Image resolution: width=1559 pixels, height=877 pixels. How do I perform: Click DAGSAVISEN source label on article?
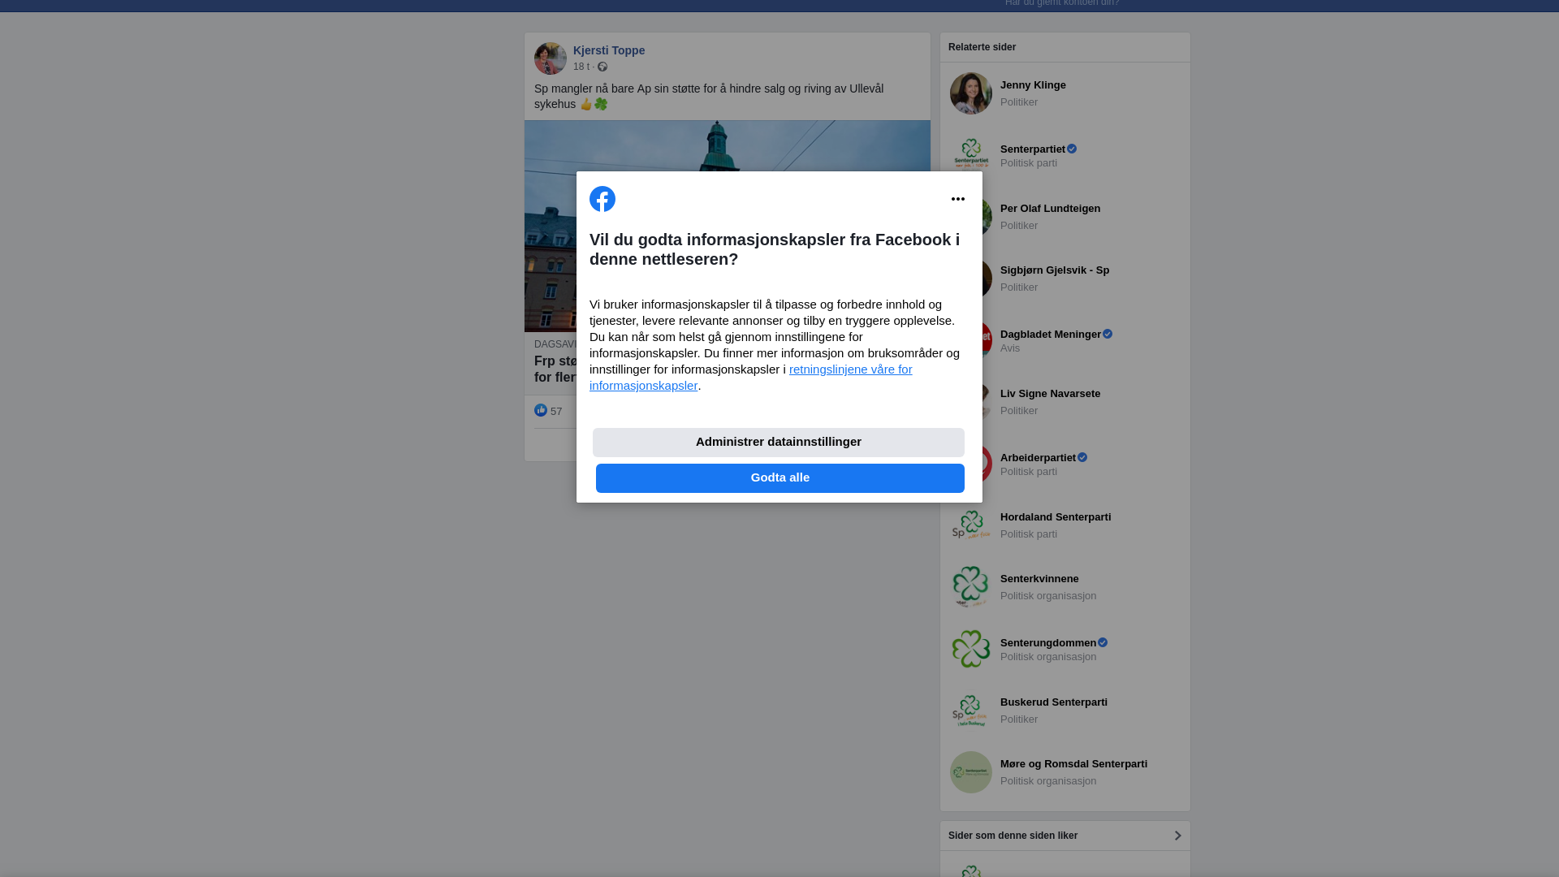[x=555, y=344]
